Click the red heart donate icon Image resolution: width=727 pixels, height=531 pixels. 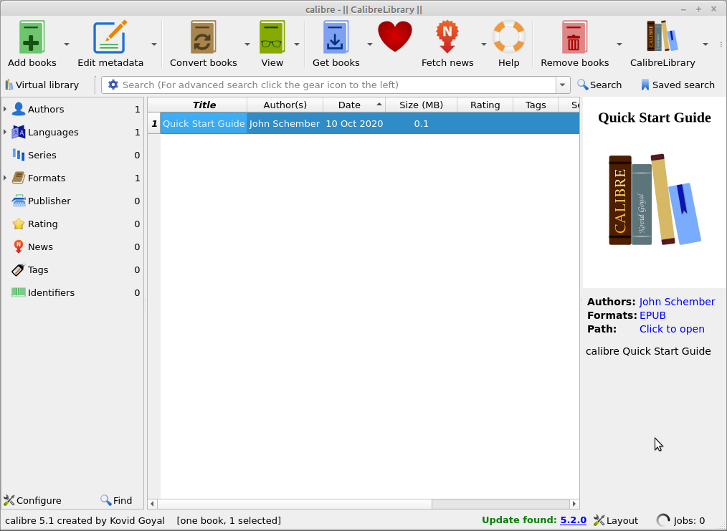tap(395, 36)
